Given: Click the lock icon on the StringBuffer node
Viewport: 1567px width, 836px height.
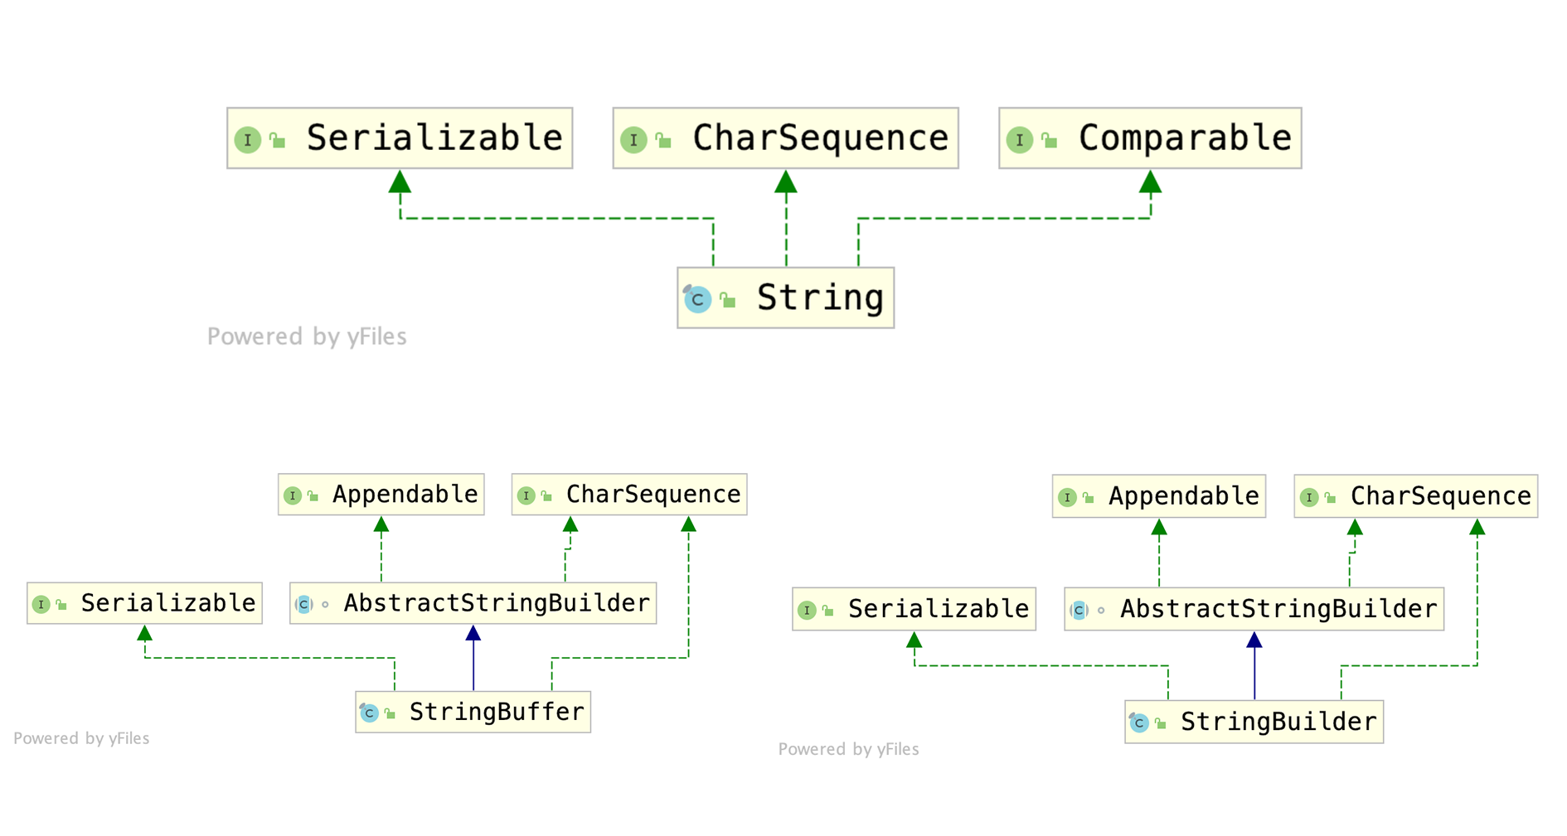Looking at the screenshot, I should [390, 713].
